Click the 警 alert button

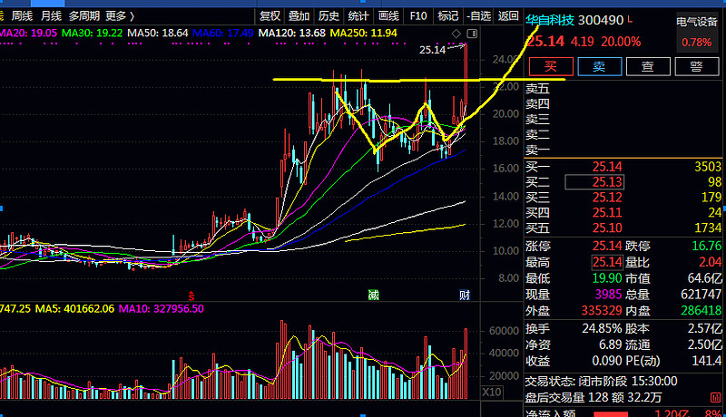(696, 66)
